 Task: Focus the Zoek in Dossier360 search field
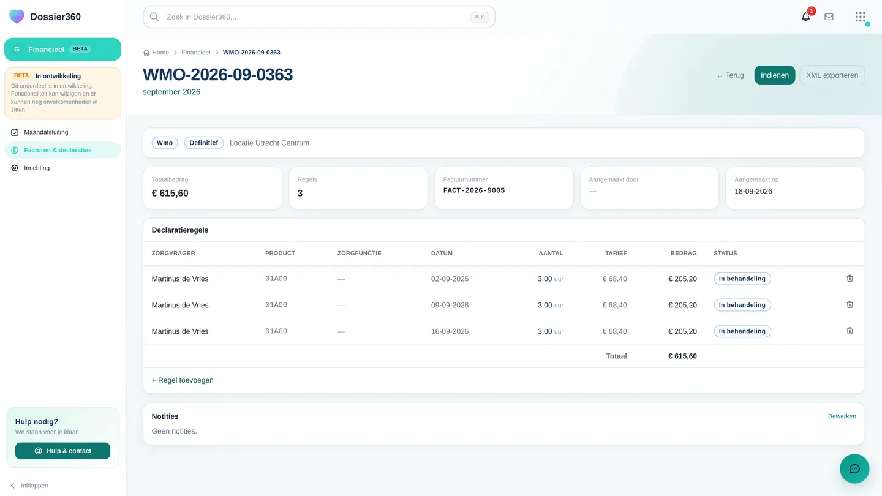click(319, 17)
